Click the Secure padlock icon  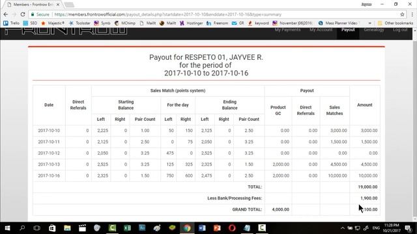(x=33, y=14)
